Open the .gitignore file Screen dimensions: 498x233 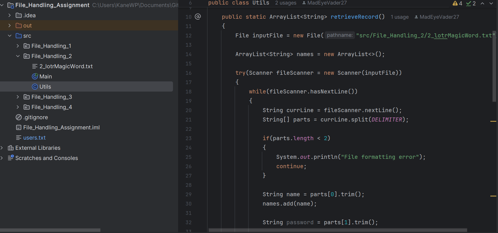(x=35, y=117)
